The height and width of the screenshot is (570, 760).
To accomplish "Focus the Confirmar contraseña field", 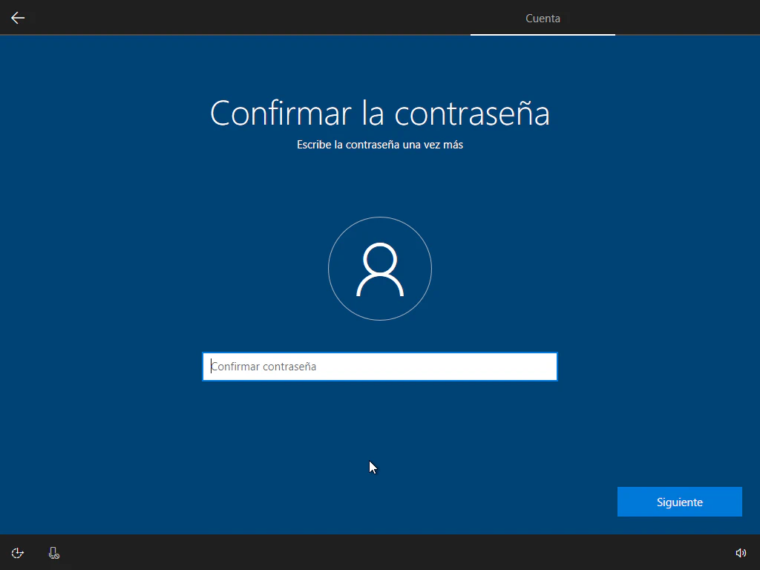I will click(x=379, y=367).
